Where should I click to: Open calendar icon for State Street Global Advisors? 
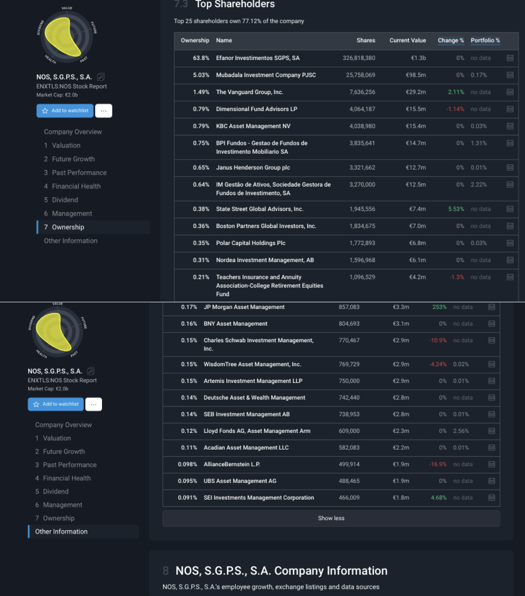click(x=510, y=209)
